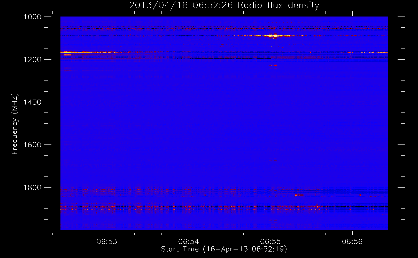The height and width of the screenshot is (258, 418).
Task: Click the 'Frequency (MHZ)' y-axis label
Action: pos(15,124)
